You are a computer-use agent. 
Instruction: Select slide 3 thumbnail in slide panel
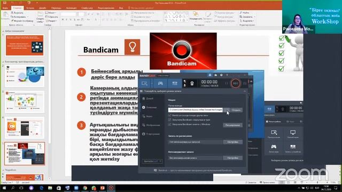click(x=25, y=102)
